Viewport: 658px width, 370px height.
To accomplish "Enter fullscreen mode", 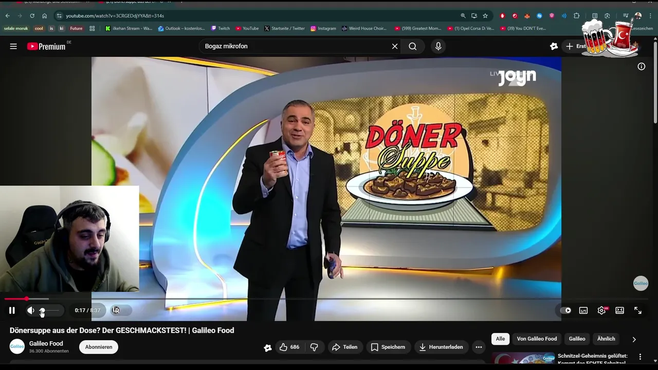I will click(638, 310).
